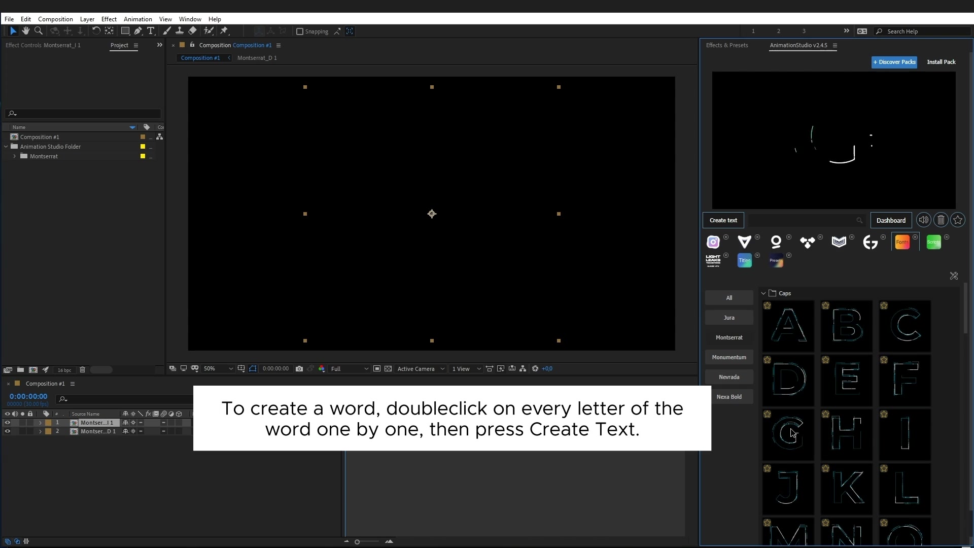
Task: Expand layer 2 properties arrow
Action: pyautogui.click(x=41, y=431)
